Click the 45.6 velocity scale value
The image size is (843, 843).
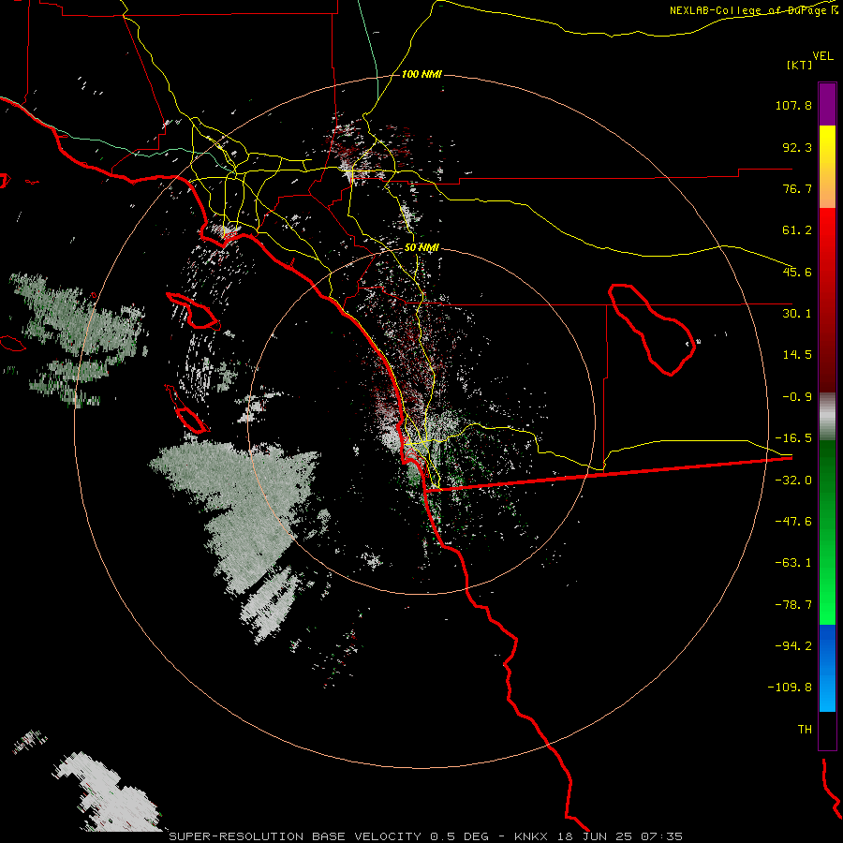point(797,272)
